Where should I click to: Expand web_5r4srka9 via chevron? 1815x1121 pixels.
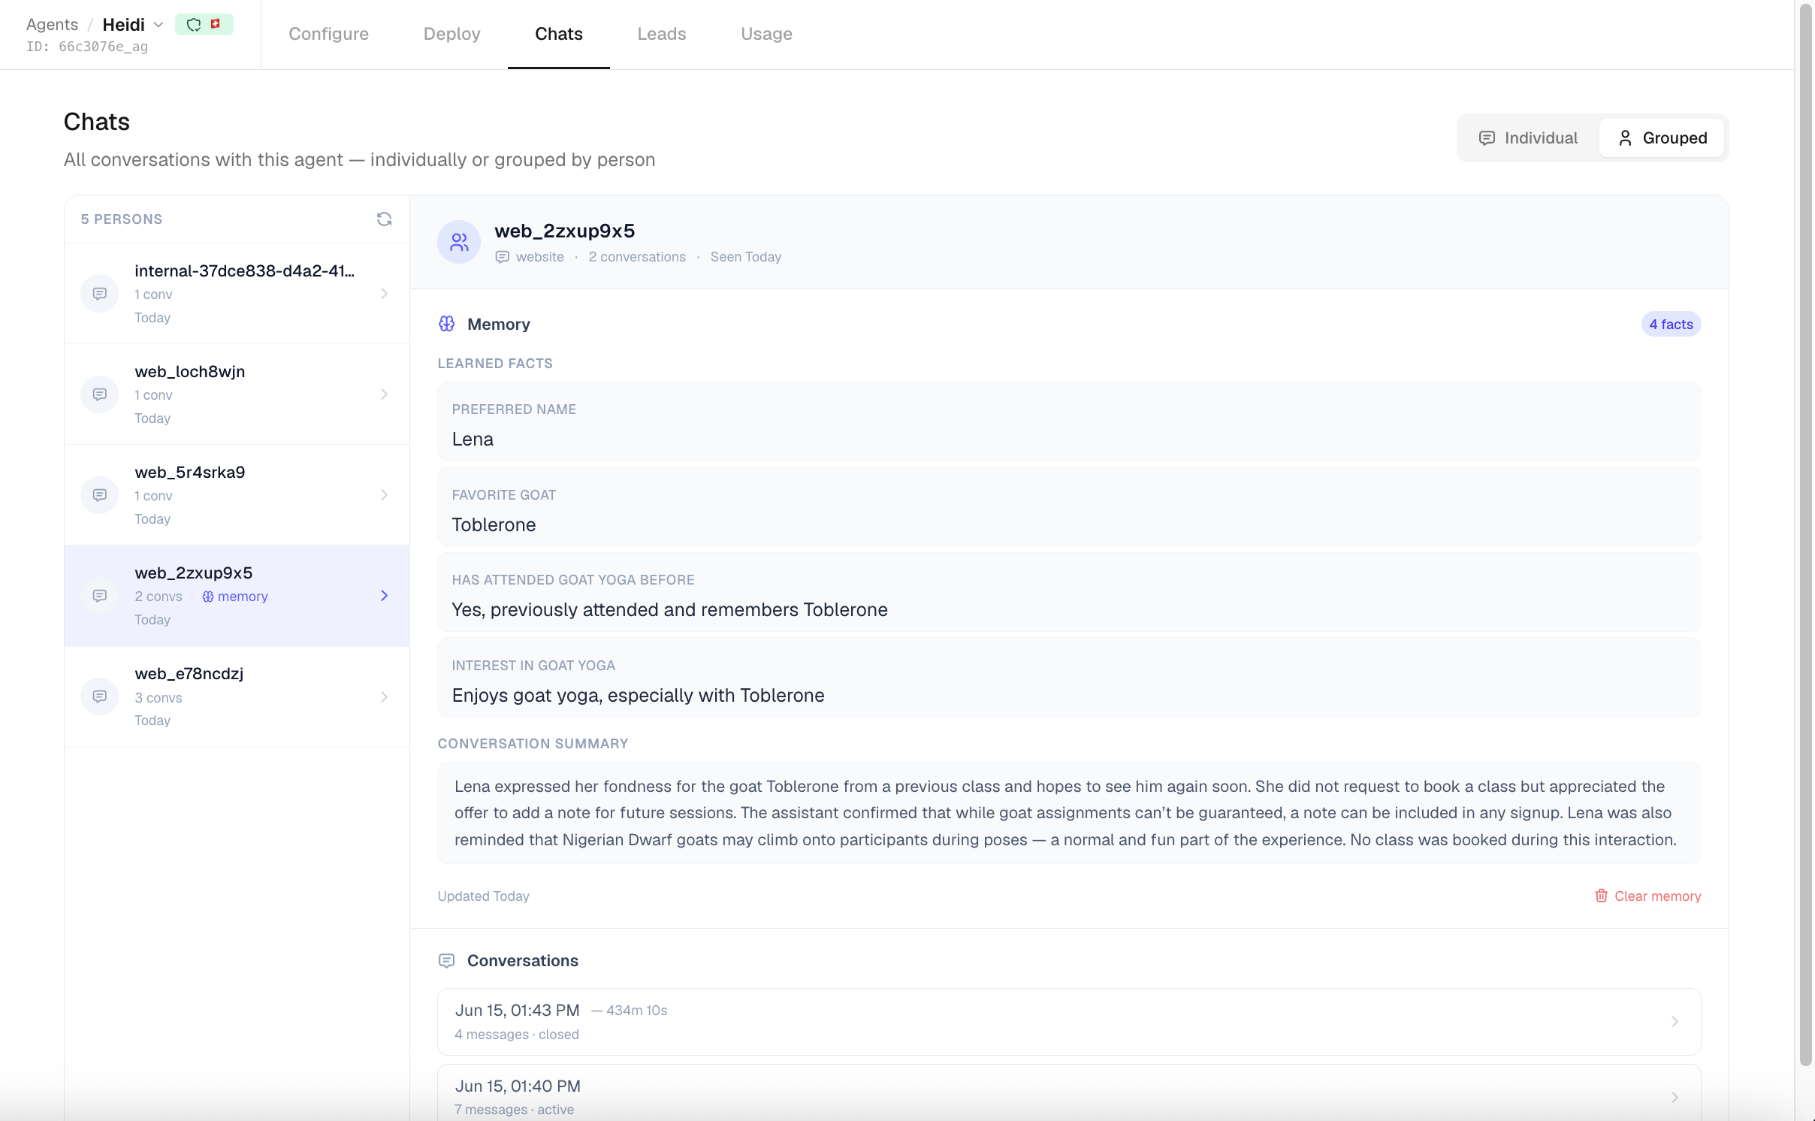click(x=384, y=495)
